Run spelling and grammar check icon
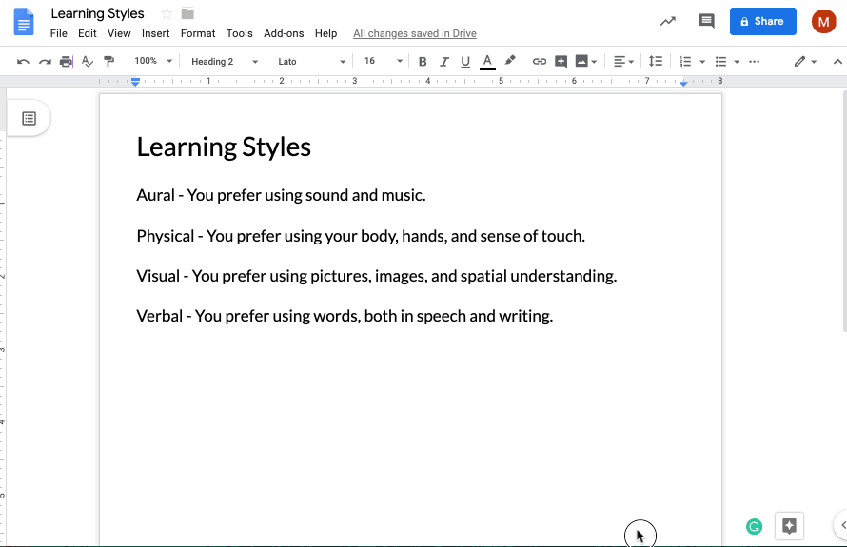Image resolution: width=847 pixels, height=547 pixels. (88, 62)
